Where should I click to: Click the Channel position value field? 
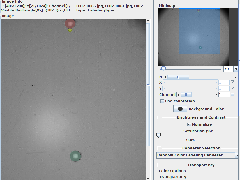pos(224,95)
